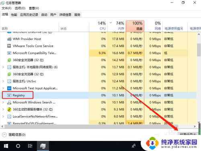Sort by the 网络 column header
Viewport: 201px width, 151px height.
tap(153, 26)
